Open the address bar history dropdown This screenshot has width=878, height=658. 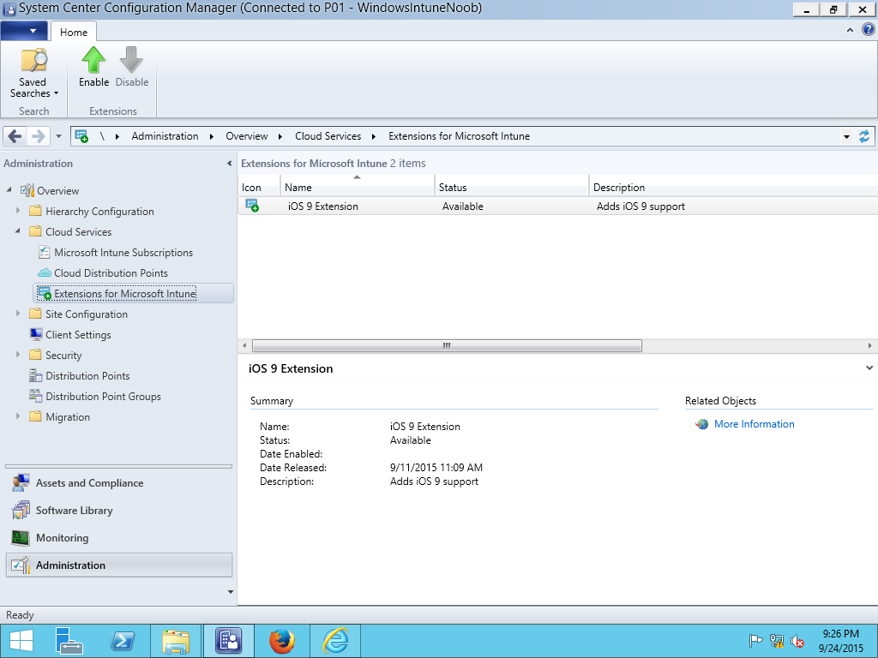pyautogui.click(x=846, y=136)
